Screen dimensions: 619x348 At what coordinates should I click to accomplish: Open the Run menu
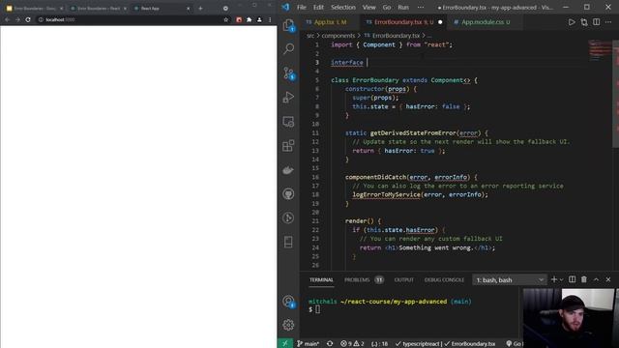click(x=403, y=7)
